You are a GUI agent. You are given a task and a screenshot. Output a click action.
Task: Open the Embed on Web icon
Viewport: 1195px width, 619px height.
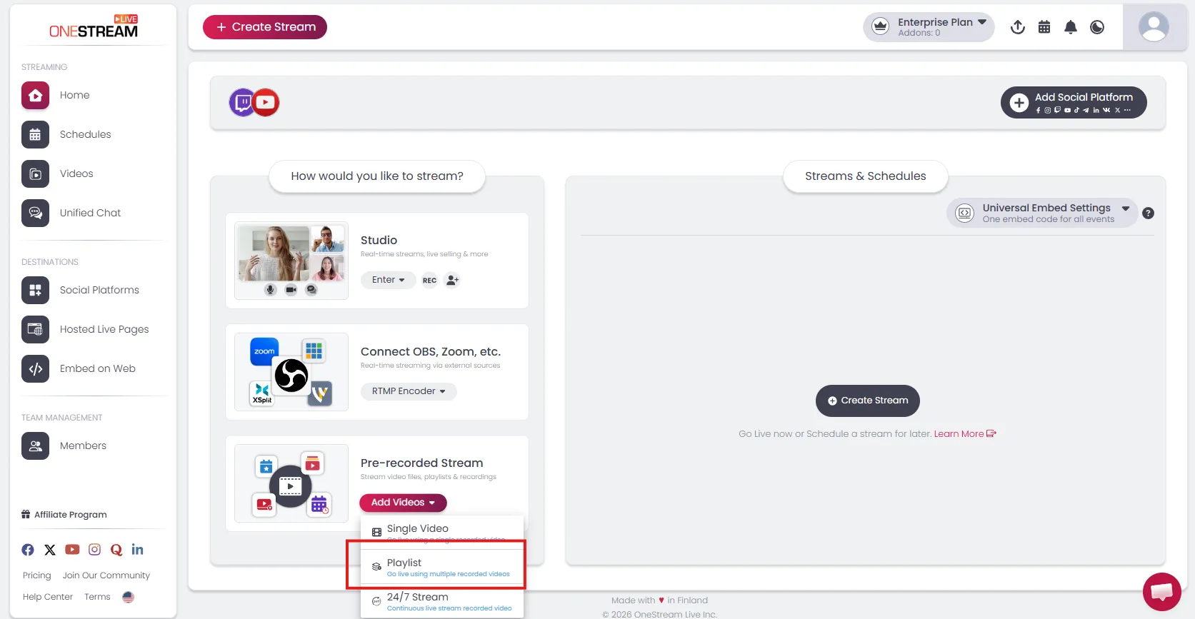tap(35, 368)
